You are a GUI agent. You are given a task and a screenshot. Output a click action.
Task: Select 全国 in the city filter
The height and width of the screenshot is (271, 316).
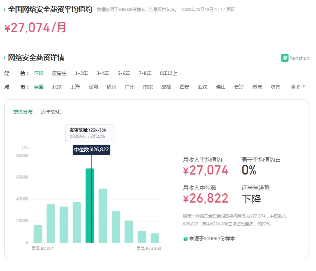tap(39, 87)
